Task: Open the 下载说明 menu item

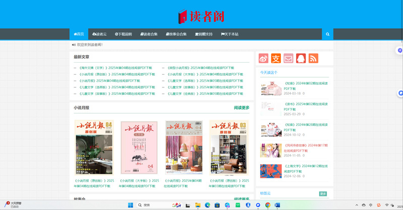Action: (124, 34)
